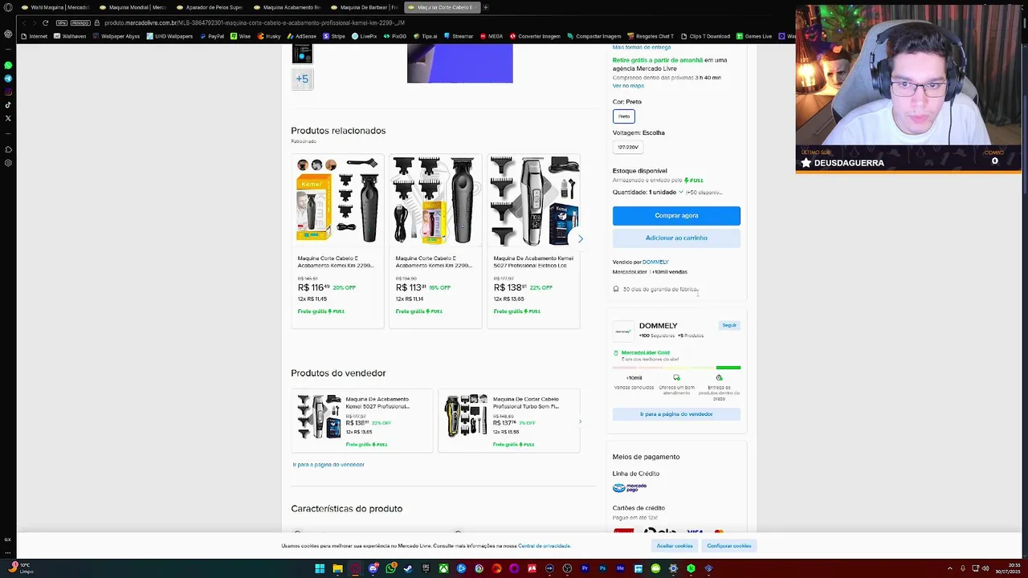Click the next arrow in related products carousel
The height and width of the screenshot is (578, 1028).
pyautogui.click(x=580, y=238)
